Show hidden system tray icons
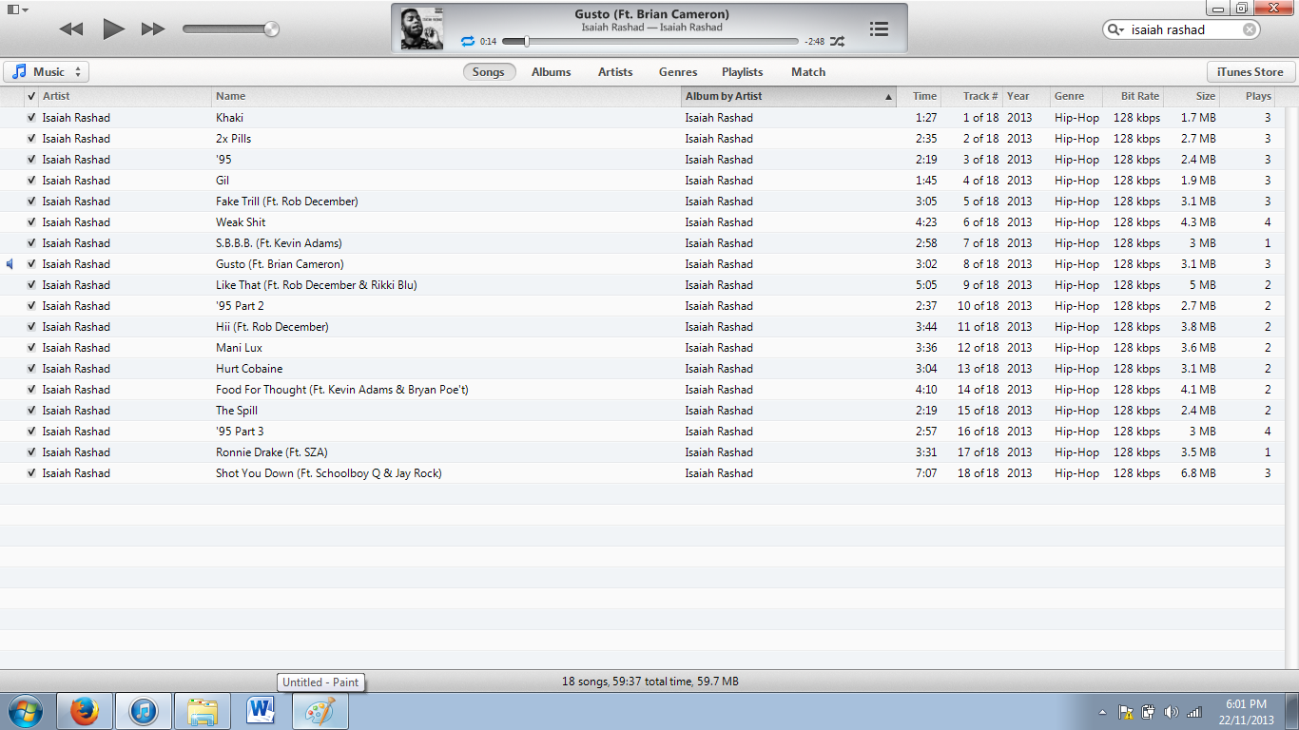Screen dimensions: 1299x730 point(1103,712)
